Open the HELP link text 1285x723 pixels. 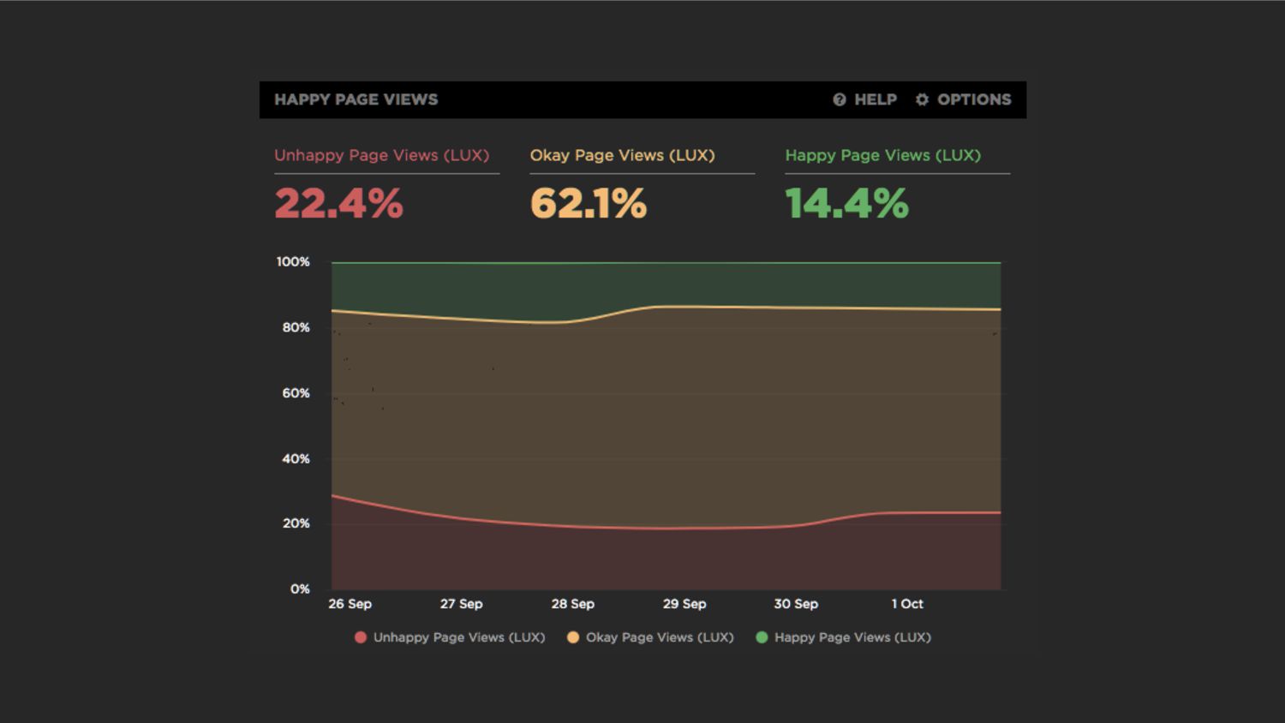[x=876, y=100]
